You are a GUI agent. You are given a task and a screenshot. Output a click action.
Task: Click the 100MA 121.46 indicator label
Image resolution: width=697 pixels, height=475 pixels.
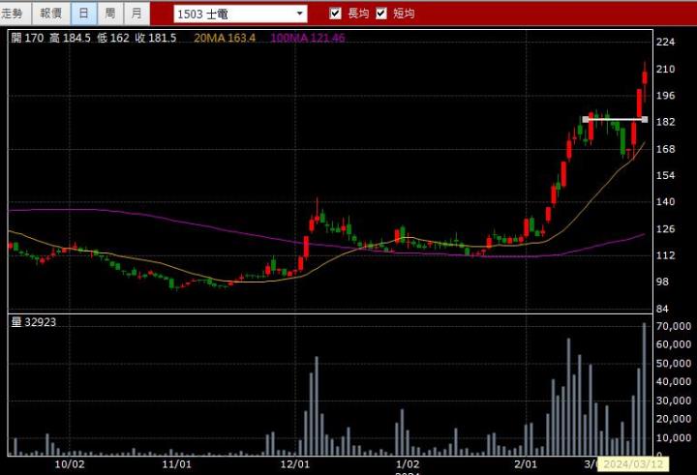pos(307,38)
